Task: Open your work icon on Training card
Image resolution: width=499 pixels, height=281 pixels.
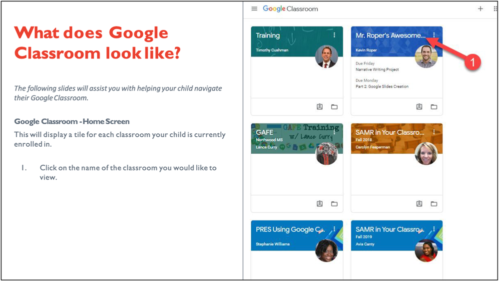Action: tap(320, 107)
